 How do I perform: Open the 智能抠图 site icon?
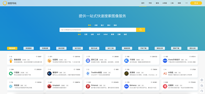tap(11, 60)
